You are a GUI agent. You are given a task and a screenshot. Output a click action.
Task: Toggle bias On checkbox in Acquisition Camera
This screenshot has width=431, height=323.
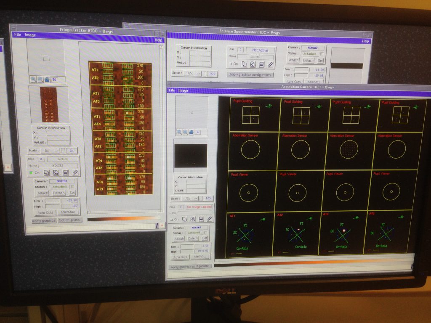[172, 220]
